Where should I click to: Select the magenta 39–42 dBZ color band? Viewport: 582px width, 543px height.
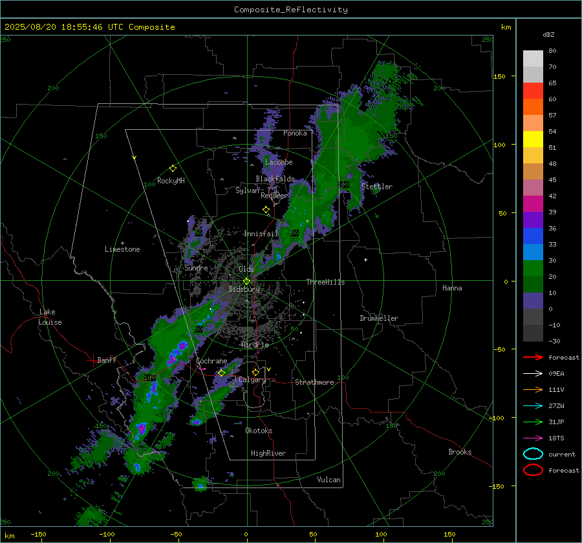click(533, 204)
